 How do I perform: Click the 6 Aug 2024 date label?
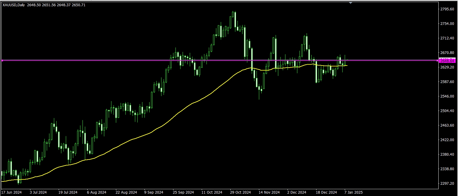tap(97, 192)
